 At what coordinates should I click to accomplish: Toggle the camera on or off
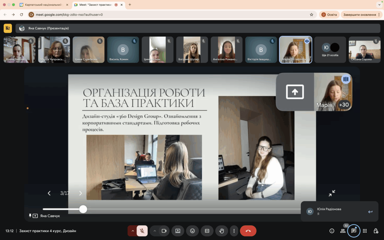pyautogui.click(x=164, y=231)
